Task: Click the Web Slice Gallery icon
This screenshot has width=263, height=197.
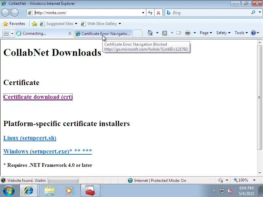Action: tap(83, 24)
